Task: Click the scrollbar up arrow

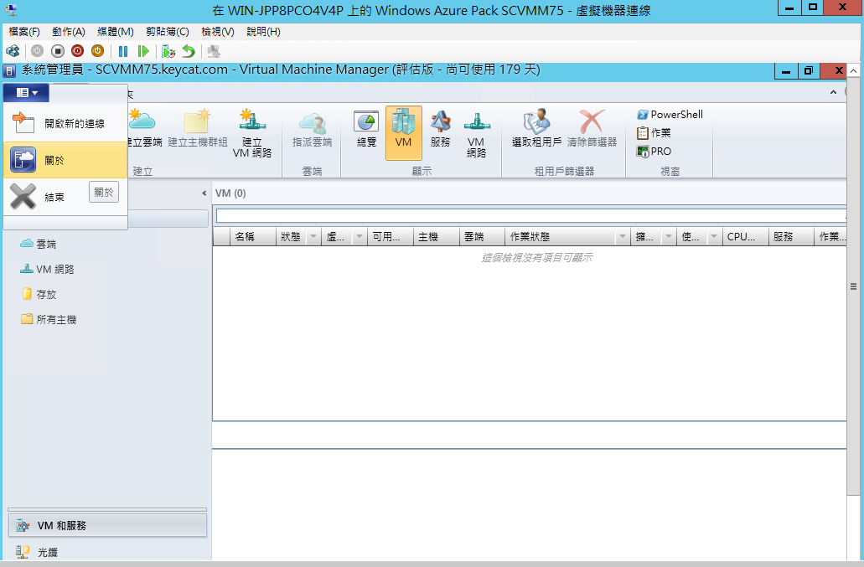Action: click(853, 70)
